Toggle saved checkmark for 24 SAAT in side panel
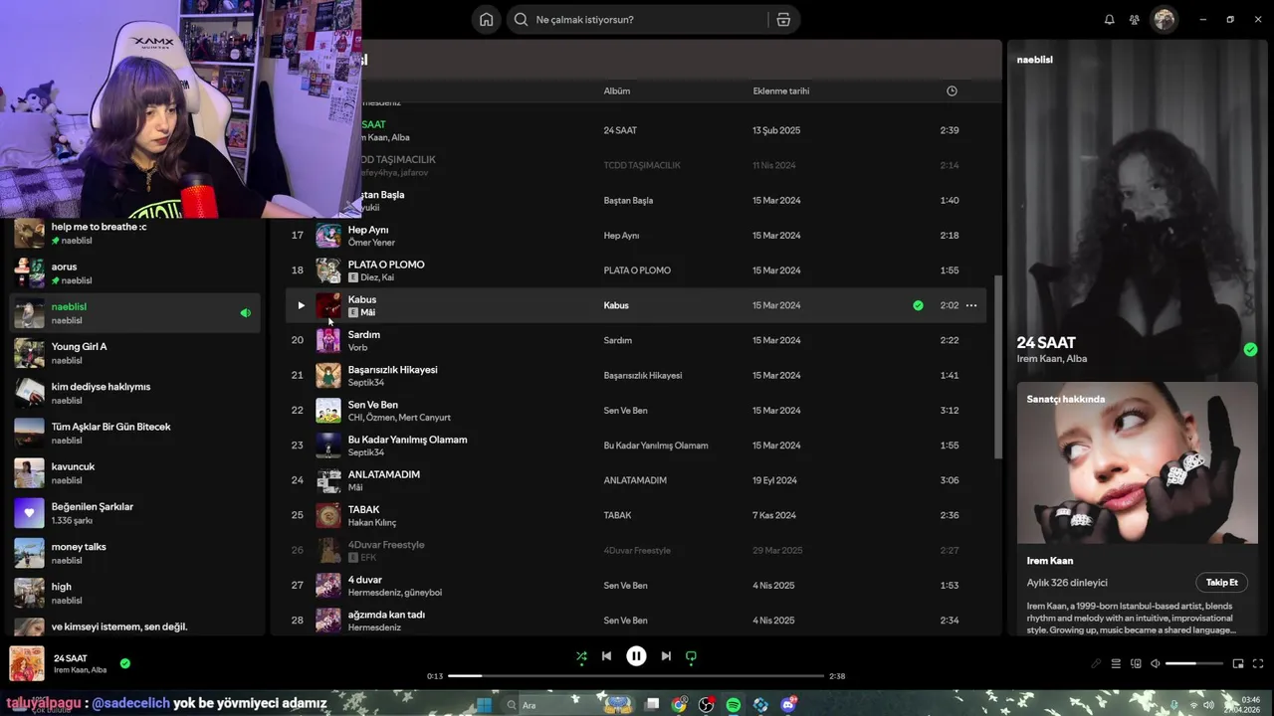 tap(1250, 349)
